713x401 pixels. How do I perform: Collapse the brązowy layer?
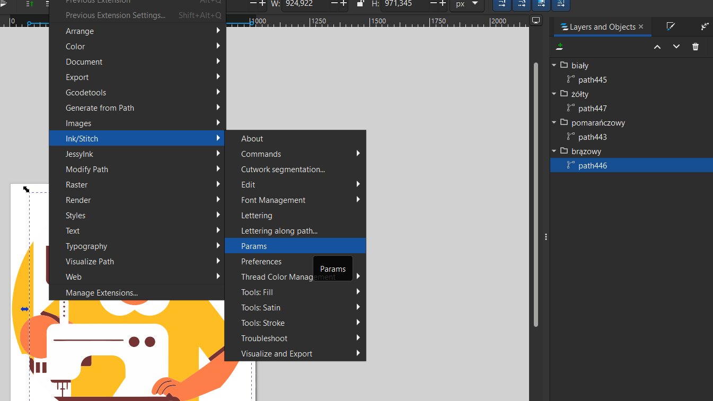554,152
